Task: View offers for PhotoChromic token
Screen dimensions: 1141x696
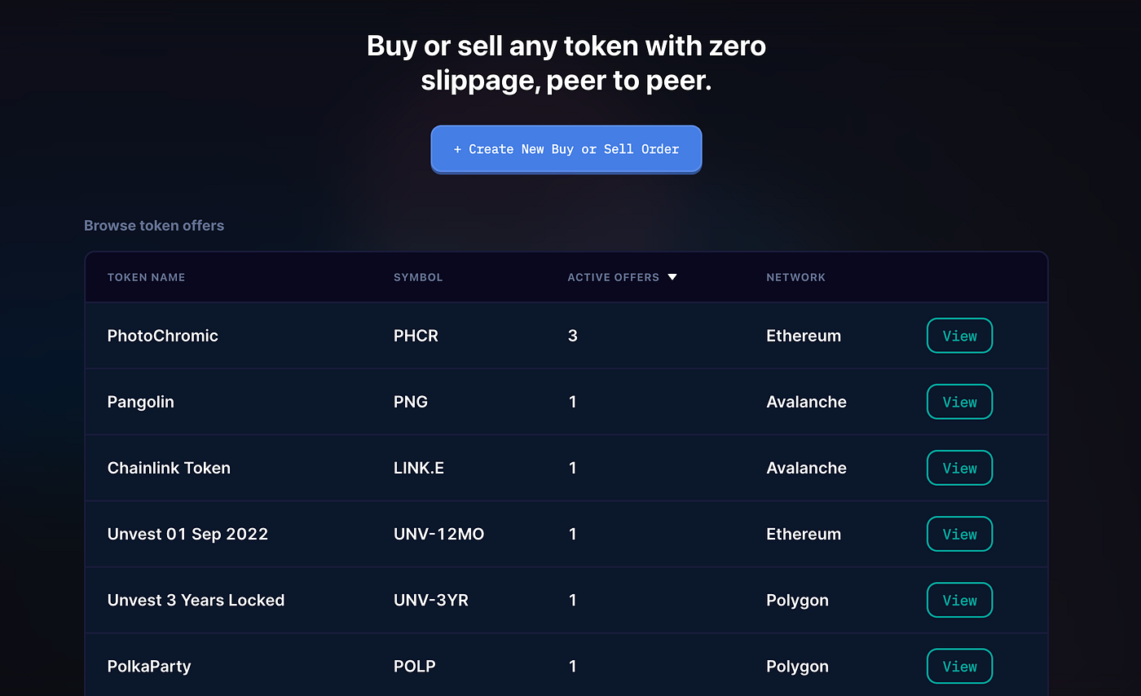Action: (x=959, y=335)
